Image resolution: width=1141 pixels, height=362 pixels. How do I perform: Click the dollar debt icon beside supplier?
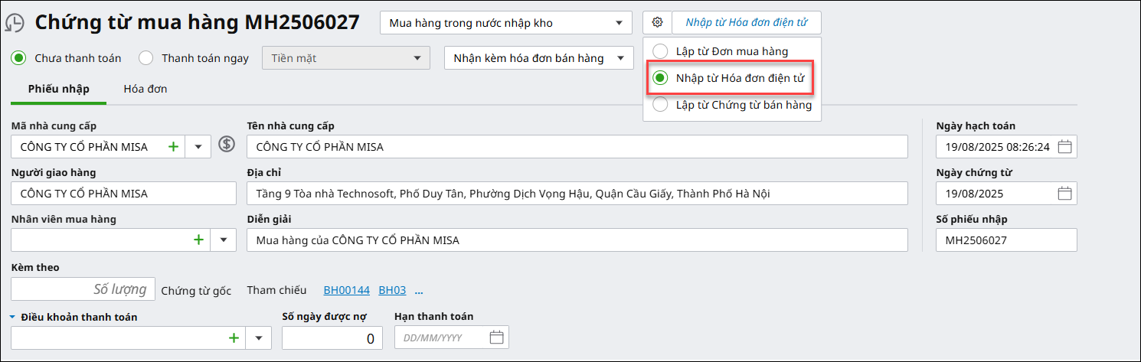[x=226, y=144]
